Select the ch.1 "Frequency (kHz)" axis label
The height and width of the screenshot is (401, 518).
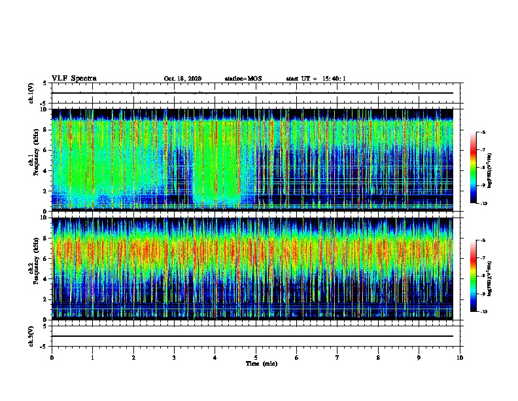tap(36, 152)
